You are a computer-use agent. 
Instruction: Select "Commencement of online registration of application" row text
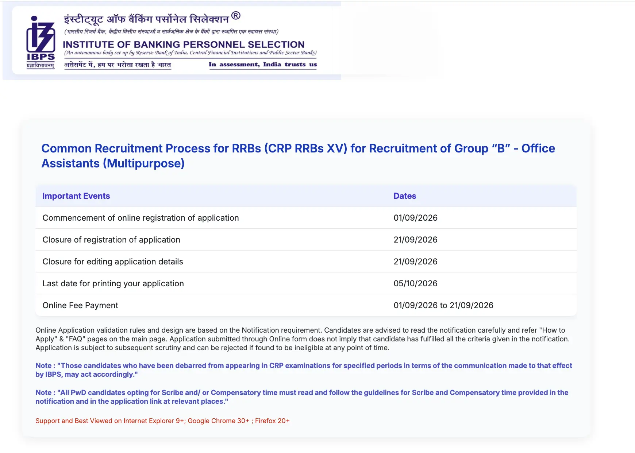pos(141,218)
